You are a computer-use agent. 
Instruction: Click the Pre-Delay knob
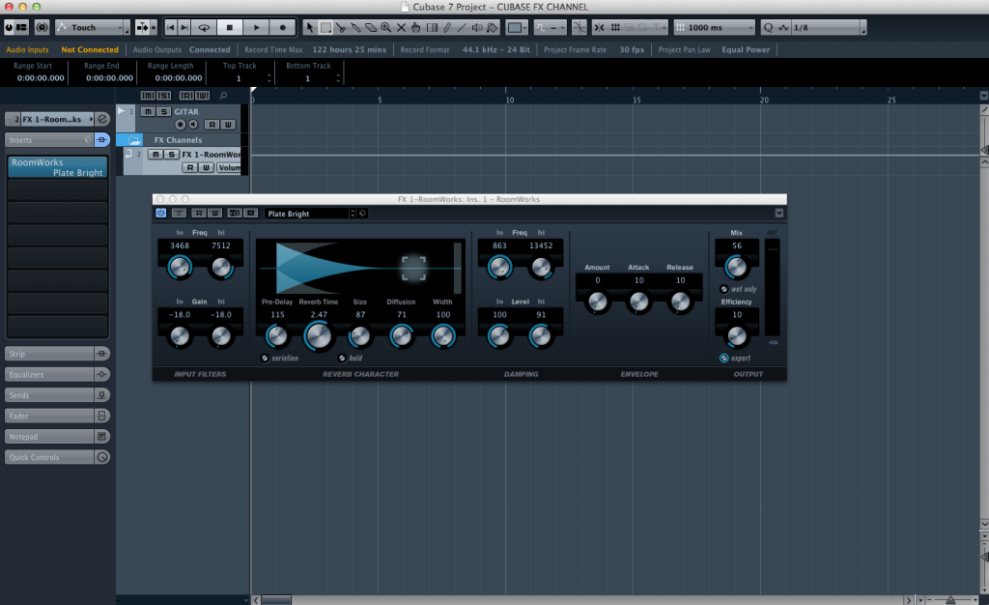pyautogui.click(x=277, y=336)
